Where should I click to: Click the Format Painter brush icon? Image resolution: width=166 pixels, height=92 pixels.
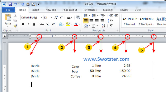[x=15, y=26]
